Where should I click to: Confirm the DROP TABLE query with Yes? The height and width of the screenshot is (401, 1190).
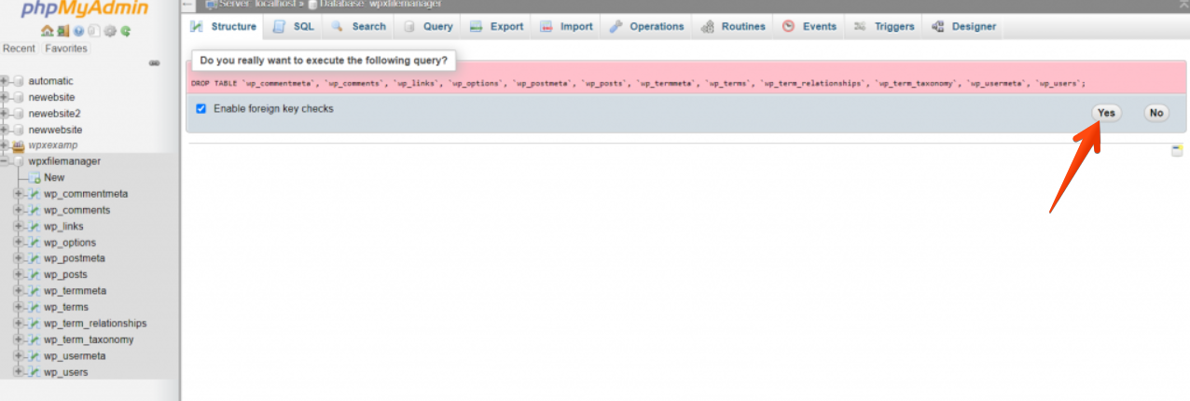tap(1106, 113)
